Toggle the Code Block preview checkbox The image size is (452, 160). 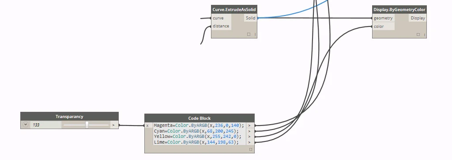click(x=251, y=149)
